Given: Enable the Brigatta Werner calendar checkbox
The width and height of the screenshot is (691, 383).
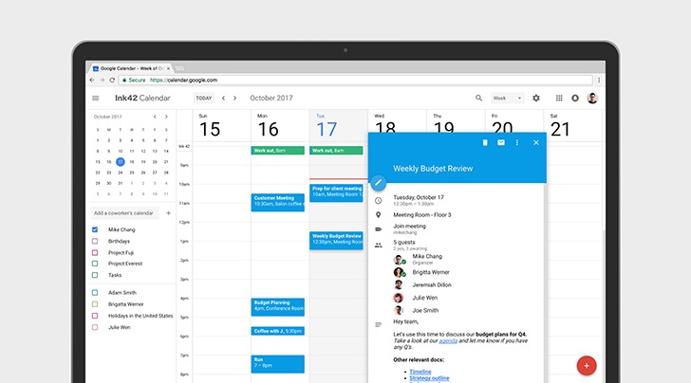Looking at the screenshot, I should (x=95, y=304).
